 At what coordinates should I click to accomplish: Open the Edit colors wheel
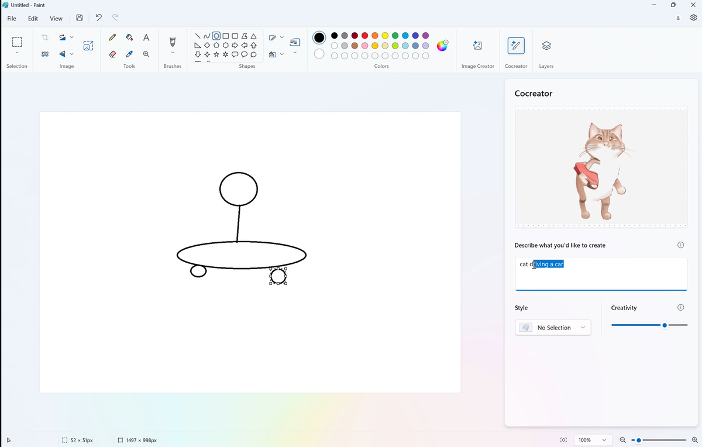pos(442,46)
